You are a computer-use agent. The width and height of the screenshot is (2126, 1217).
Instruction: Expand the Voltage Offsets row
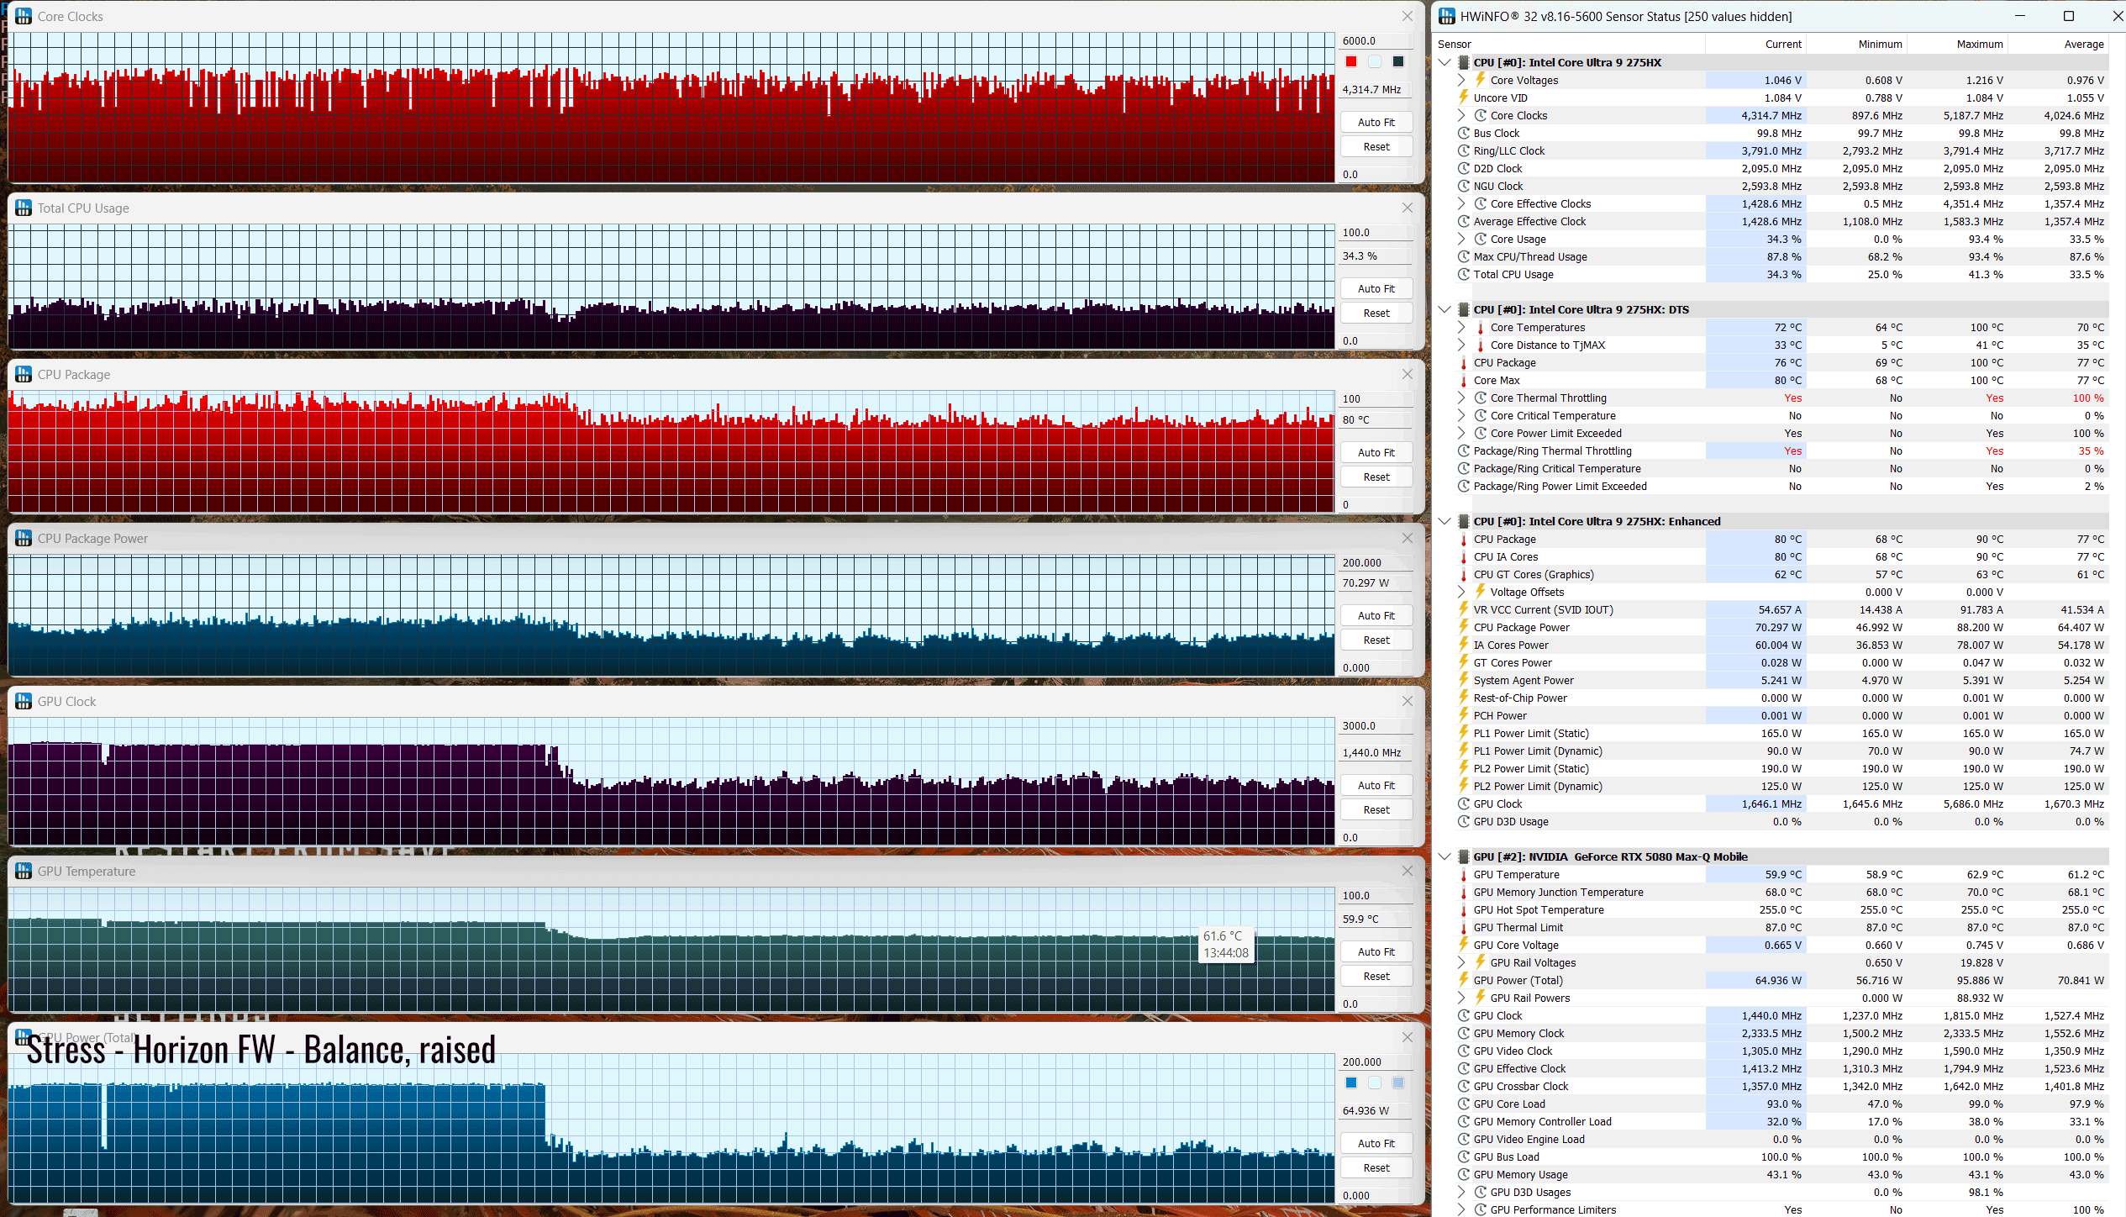click(1461, 592)
